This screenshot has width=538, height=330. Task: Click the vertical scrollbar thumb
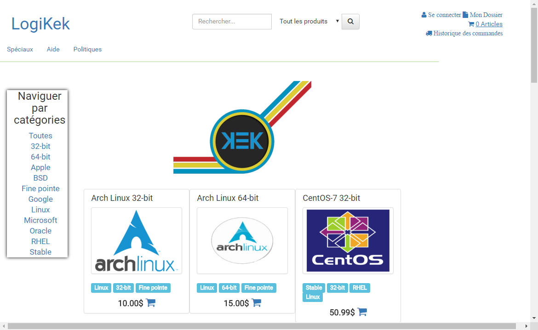tap(534, 45)
